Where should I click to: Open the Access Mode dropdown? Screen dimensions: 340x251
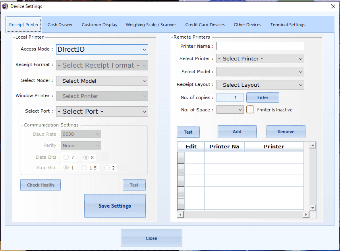click(102, 49)
